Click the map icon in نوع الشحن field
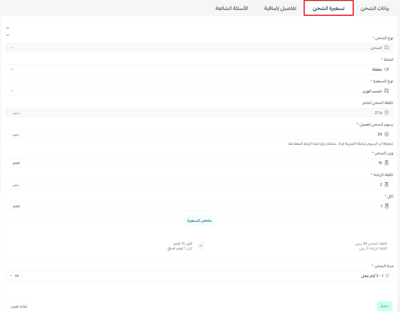Viewport: 400px width, 312px height. 386,48
